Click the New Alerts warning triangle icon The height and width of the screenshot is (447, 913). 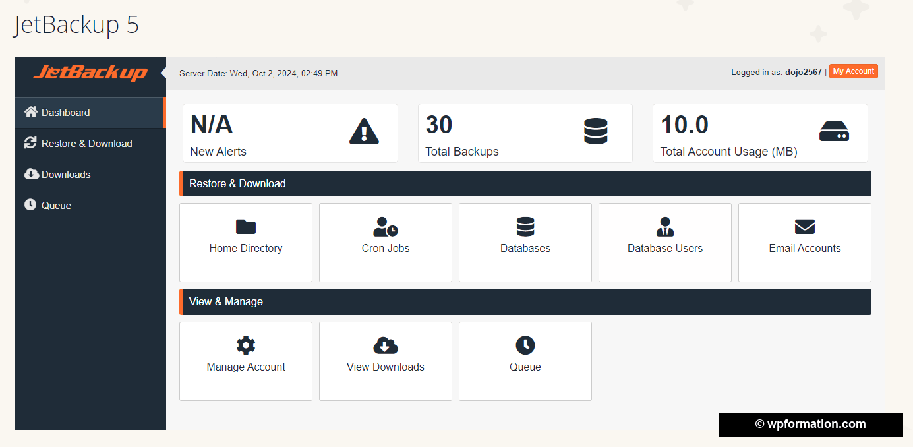tap(364, 131)
